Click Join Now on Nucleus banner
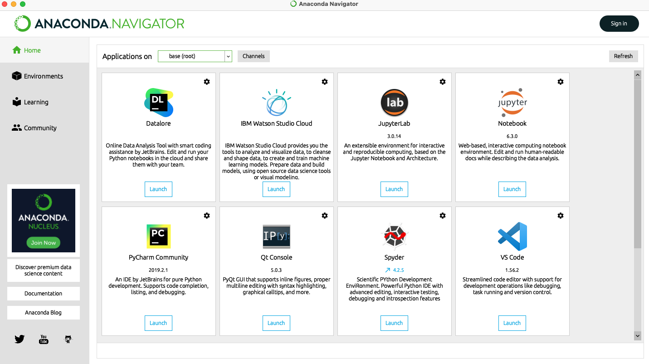 44,243
